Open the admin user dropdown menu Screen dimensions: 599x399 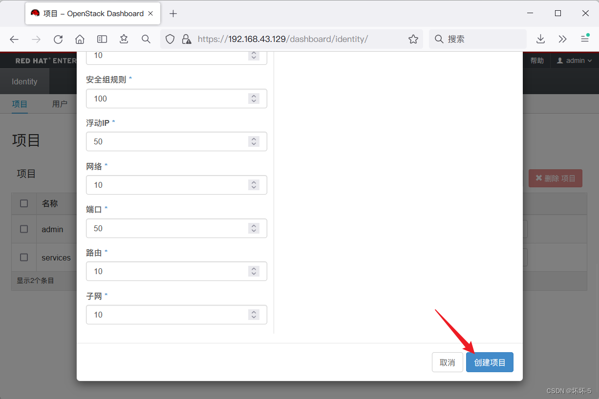(x=575, y=60)
